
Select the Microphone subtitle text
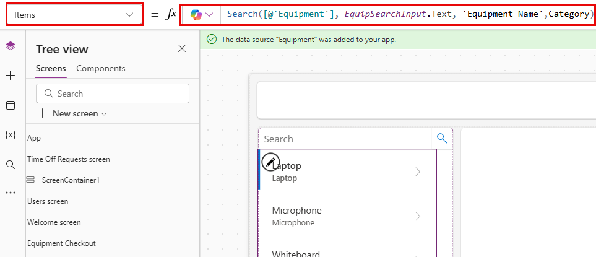click(293, 222)
